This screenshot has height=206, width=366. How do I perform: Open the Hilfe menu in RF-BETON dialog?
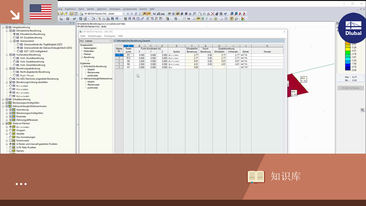point(120,36)
